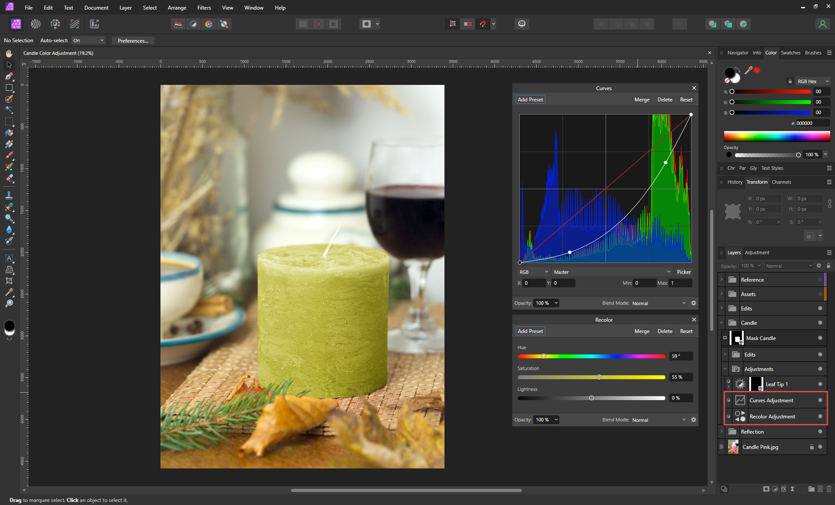The width and height of the screenshot is (835, 505).
Task: Open the Auto-select dropdown
Action: click(x=89, y=40)
